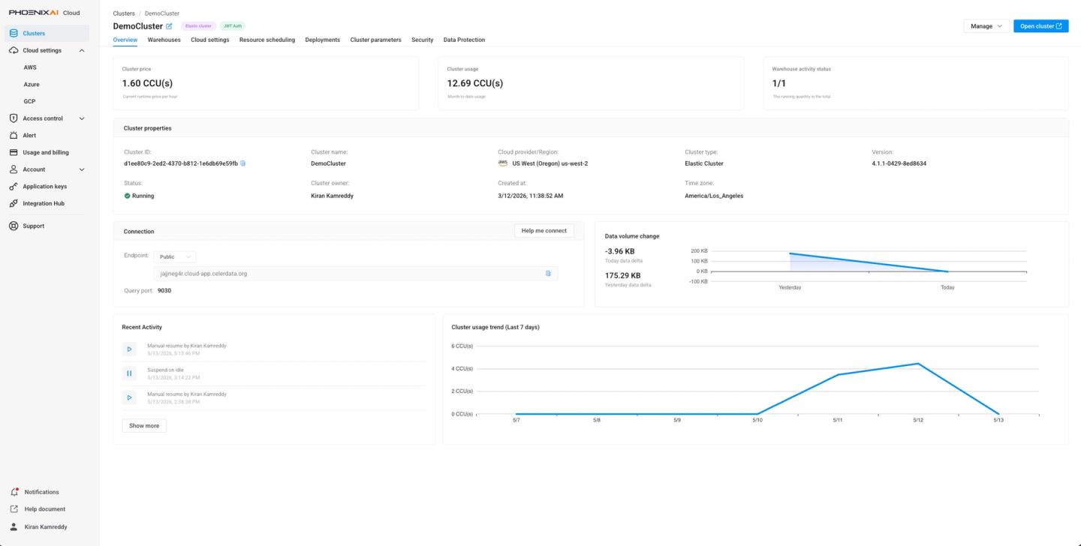Click the AWS logo beside US West (Oregon)

tap(503, 163)
